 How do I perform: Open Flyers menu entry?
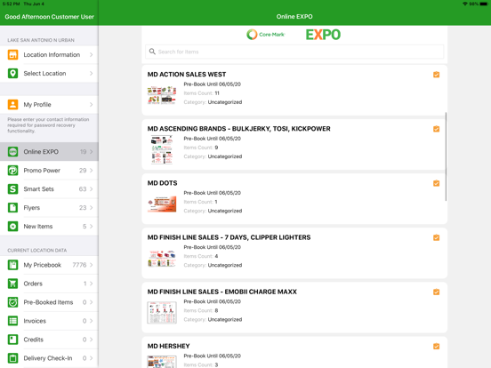coord(49,208)
